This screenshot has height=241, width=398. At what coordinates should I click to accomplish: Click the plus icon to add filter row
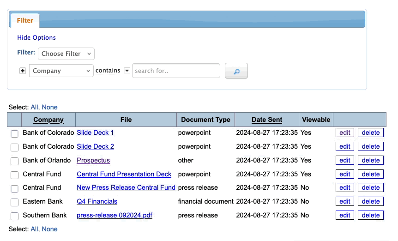(22, 71)
